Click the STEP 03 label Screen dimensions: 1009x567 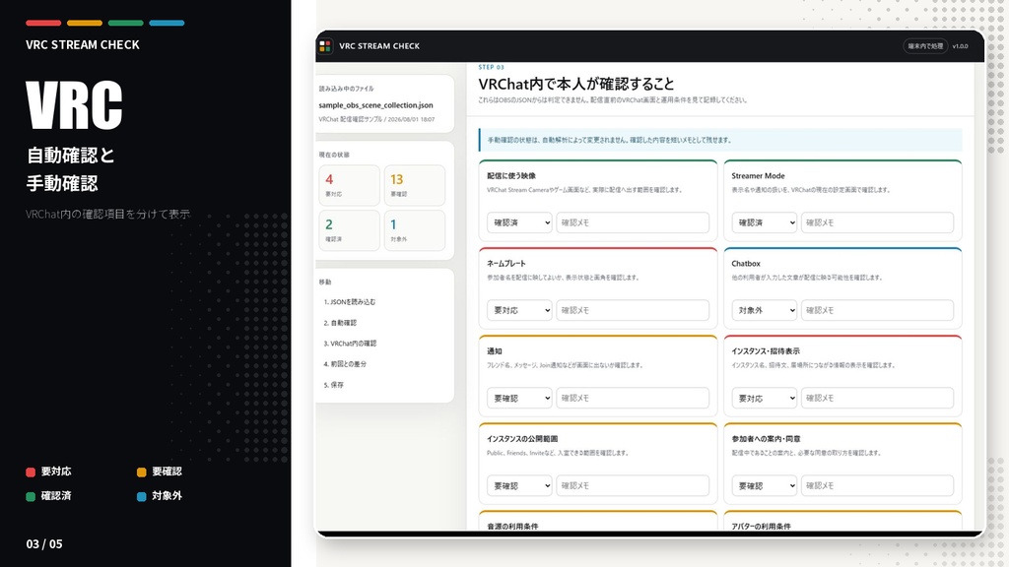491,67
